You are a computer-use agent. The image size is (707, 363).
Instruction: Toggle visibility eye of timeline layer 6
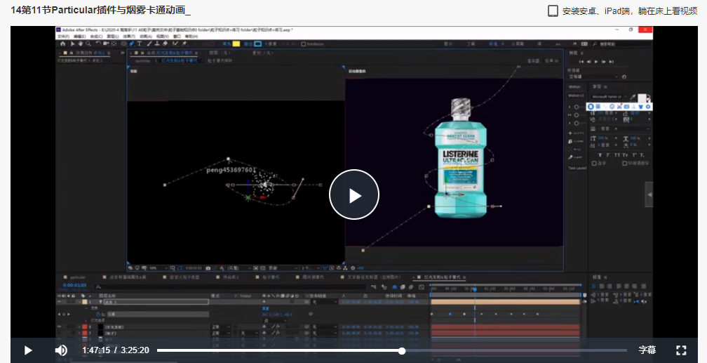(x=59, y=326)
